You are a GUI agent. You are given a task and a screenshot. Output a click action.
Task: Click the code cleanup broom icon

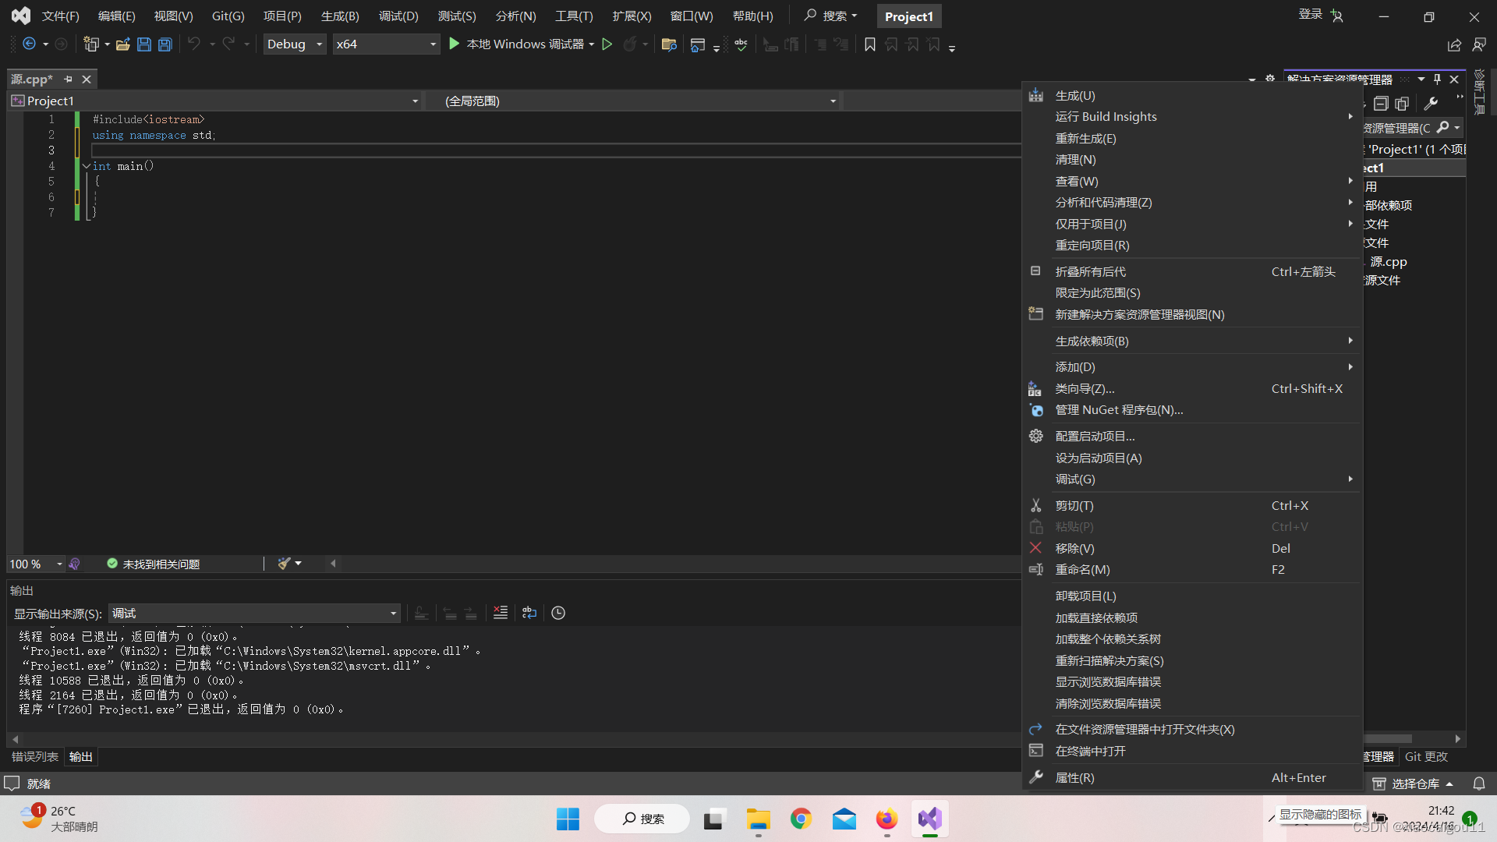(x=285, y=564)
